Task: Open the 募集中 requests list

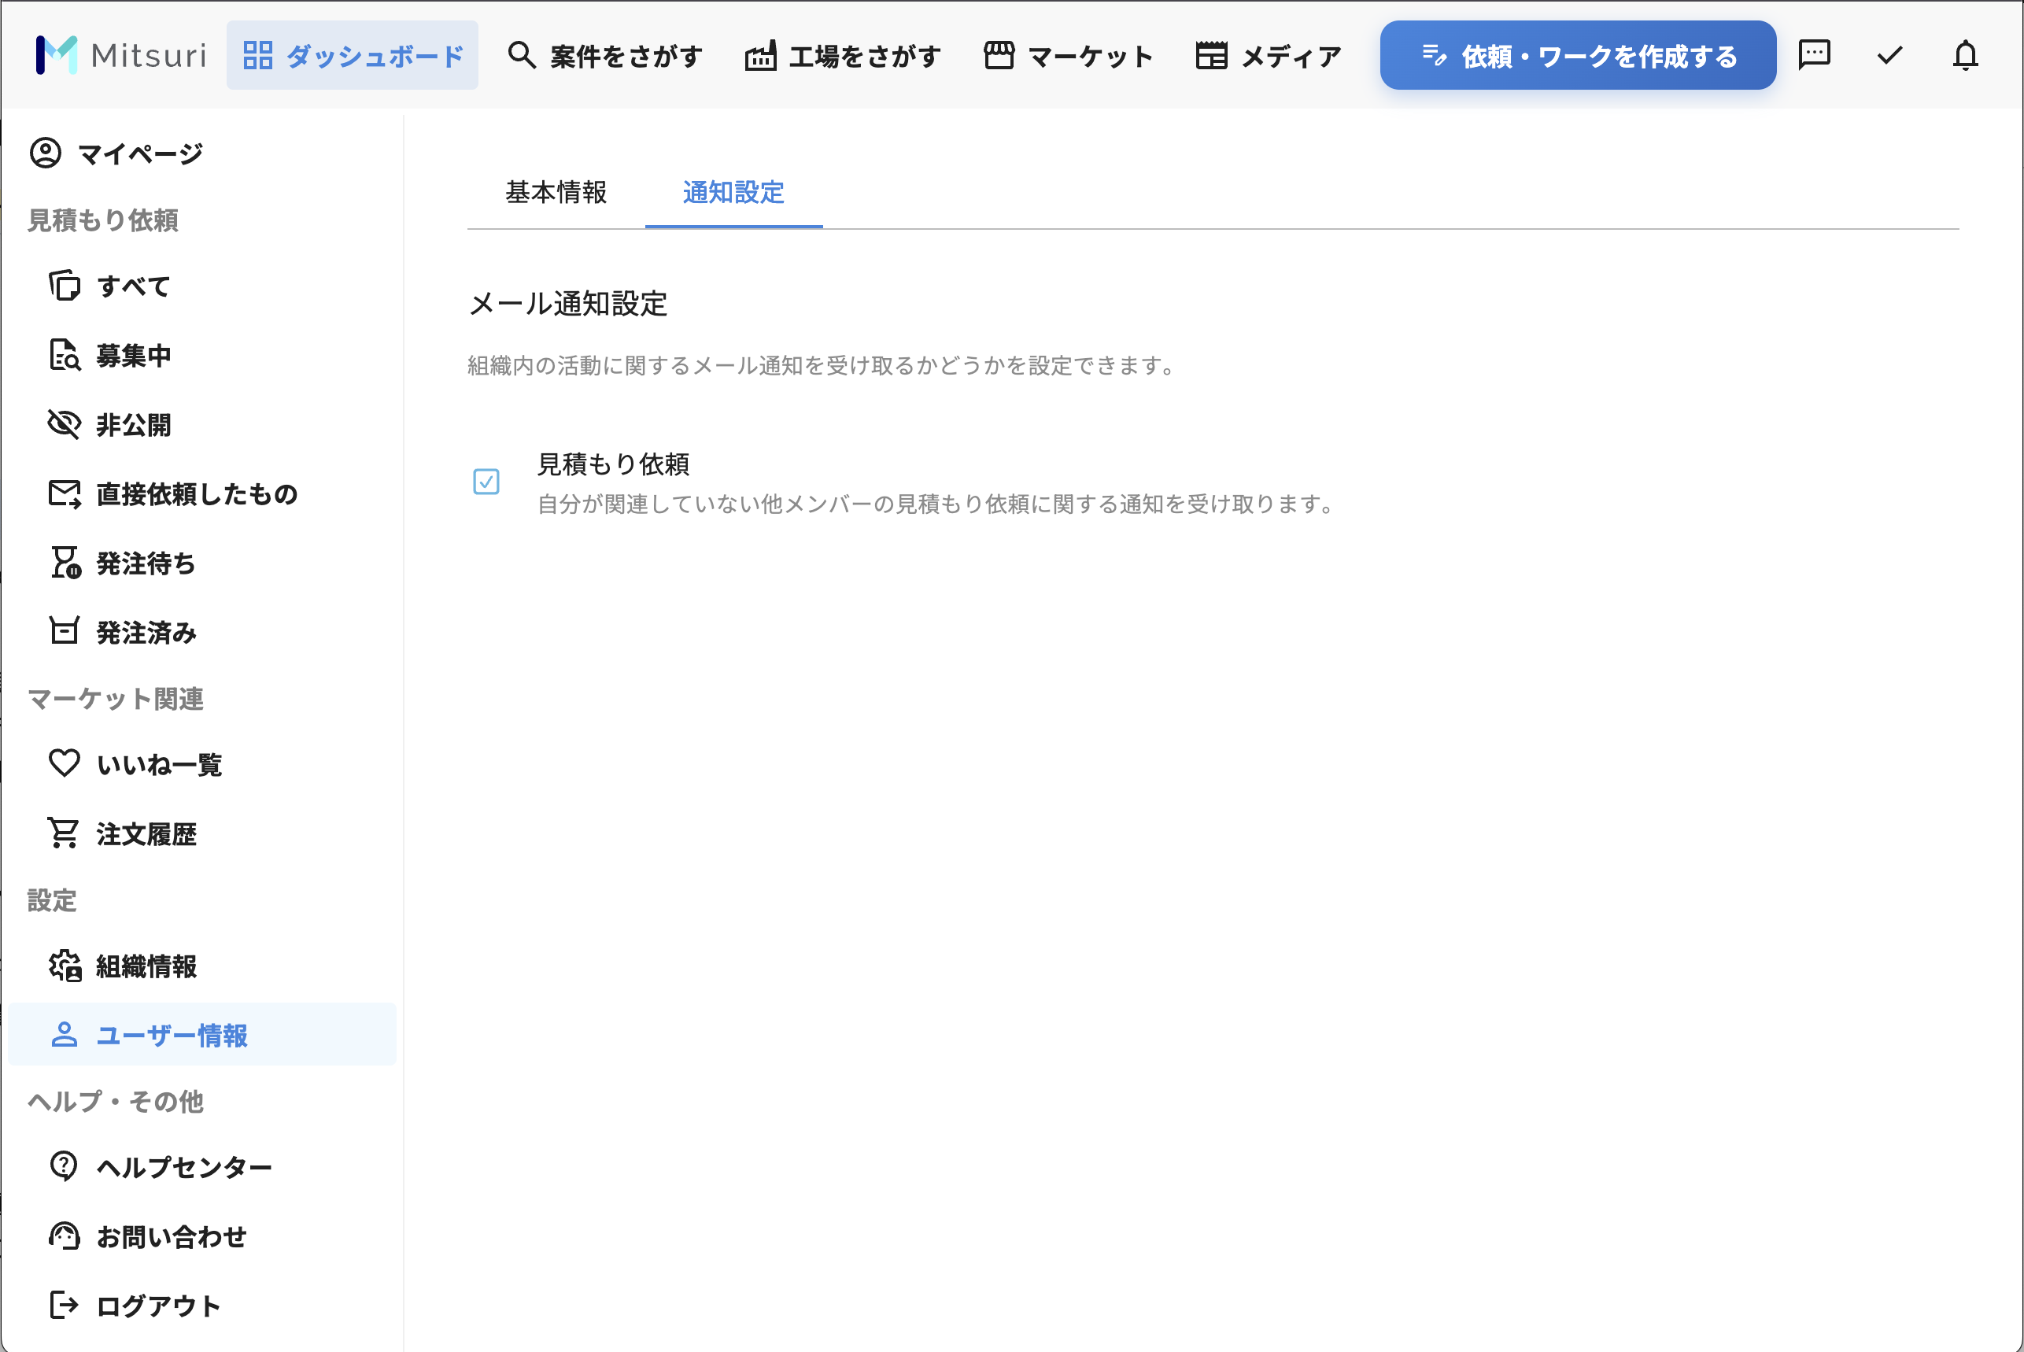Action: pyautogui.click(x=202, y=355)
